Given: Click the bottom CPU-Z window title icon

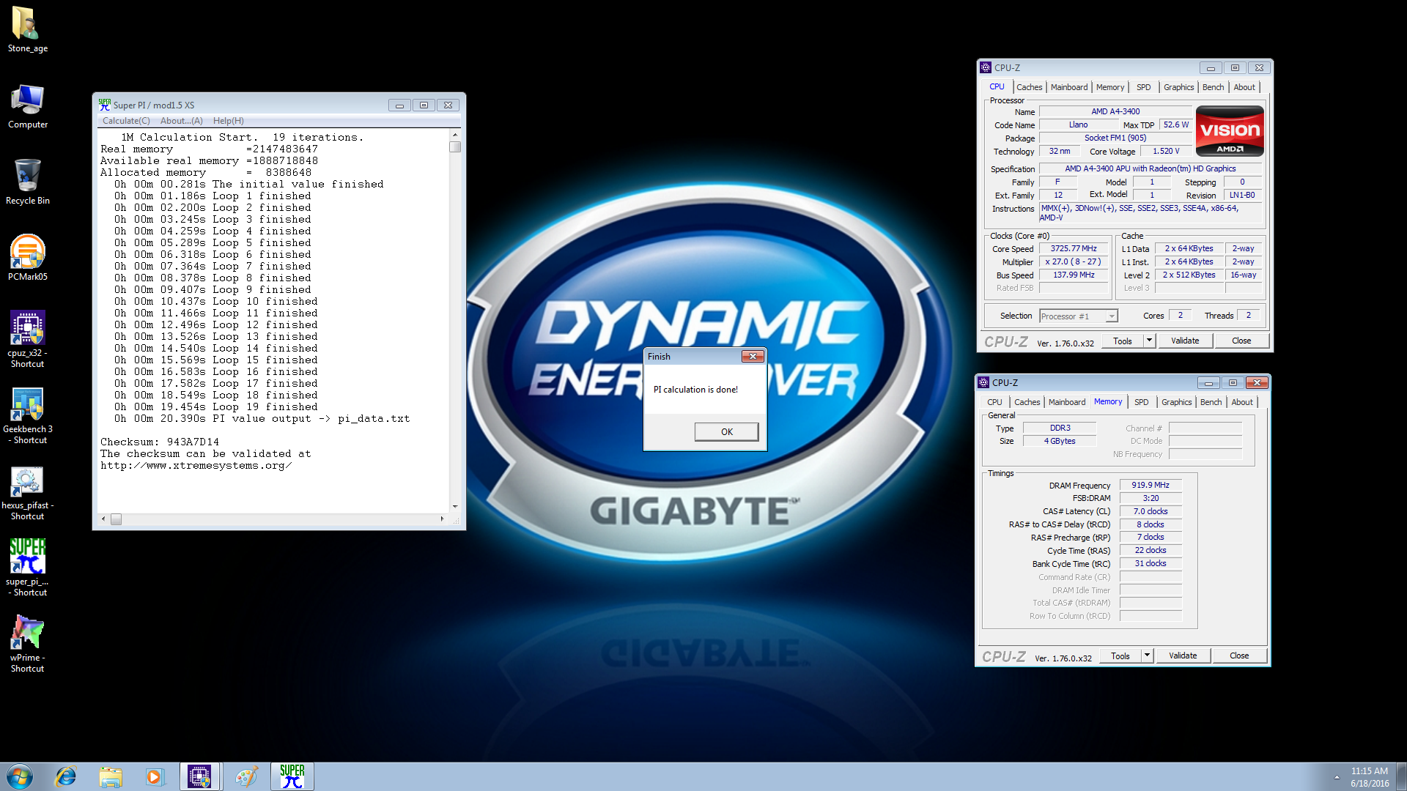Looking at the screenshot, I should [x=983, y=382].
